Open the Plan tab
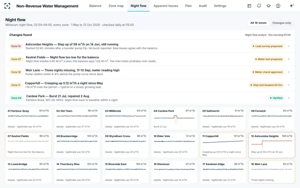 [188, 6]
